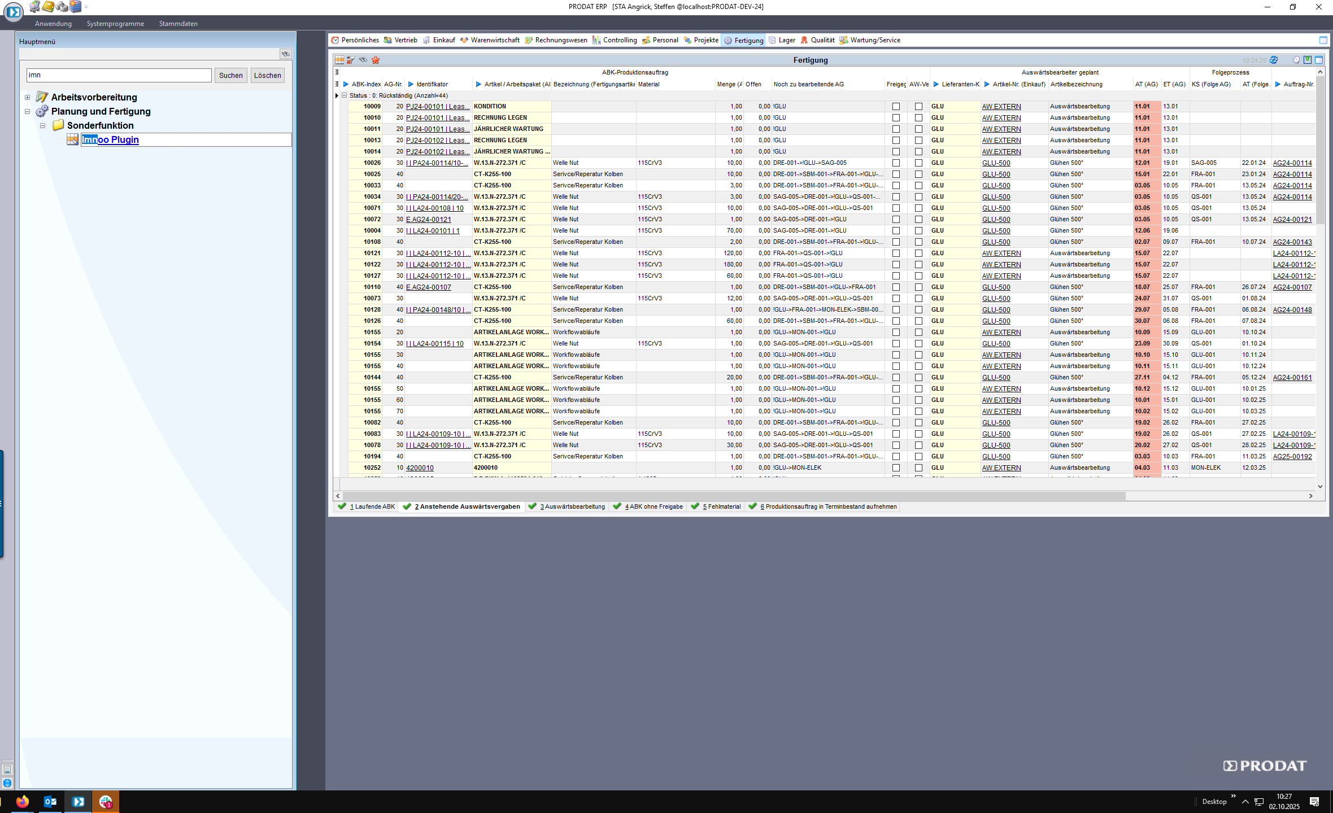Click the binoculars search icon in Fertigung toolbar
The width and height of the screenshot is (1333, 813).
tap(363, 60)
